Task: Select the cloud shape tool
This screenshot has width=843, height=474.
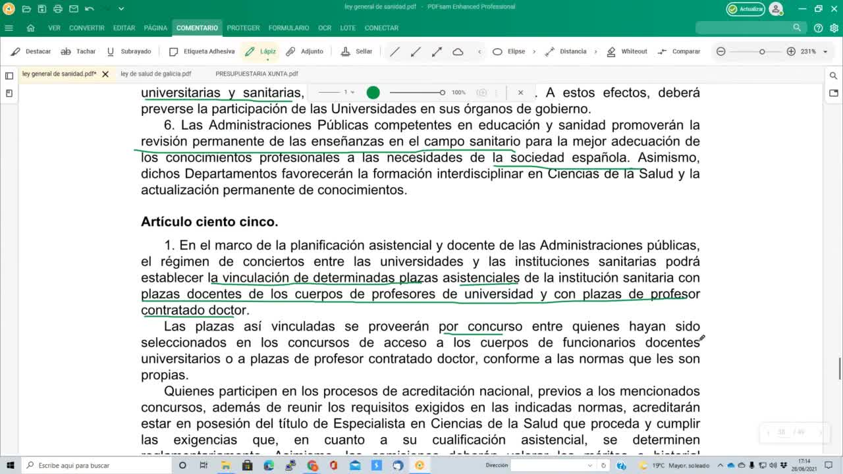Action: (458, 51)
